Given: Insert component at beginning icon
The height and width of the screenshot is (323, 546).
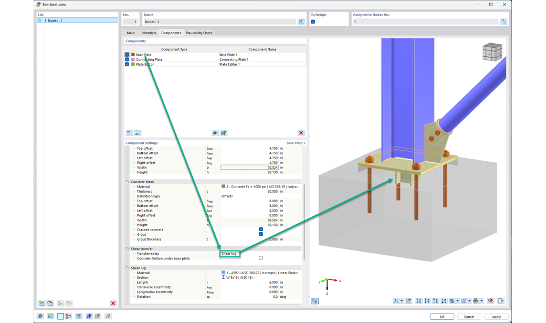Looking at the screenshot, I should (x=129, y=133).
